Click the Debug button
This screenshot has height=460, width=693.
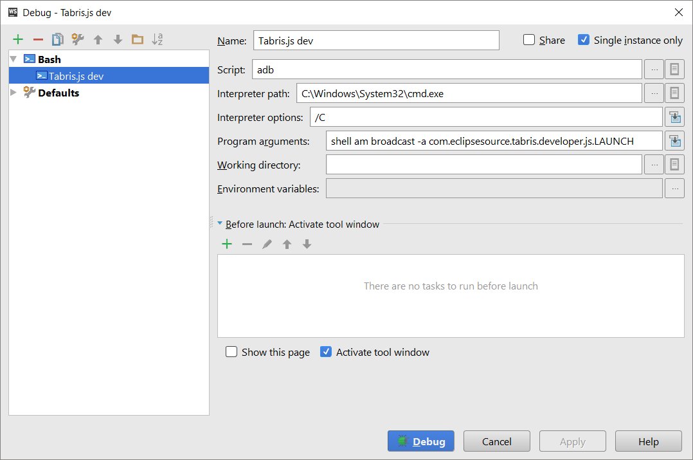coord(420,441)
